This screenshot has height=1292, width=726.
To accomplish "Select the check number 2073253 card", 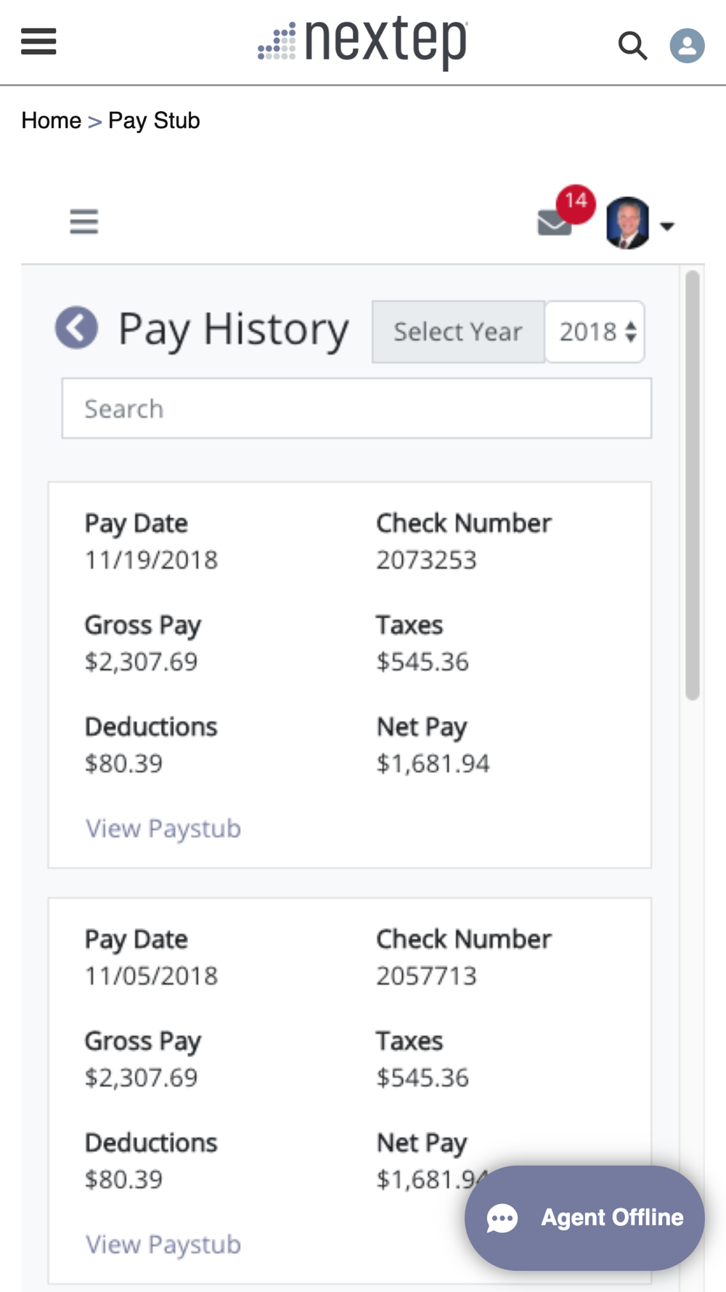I will click(350, 674).
